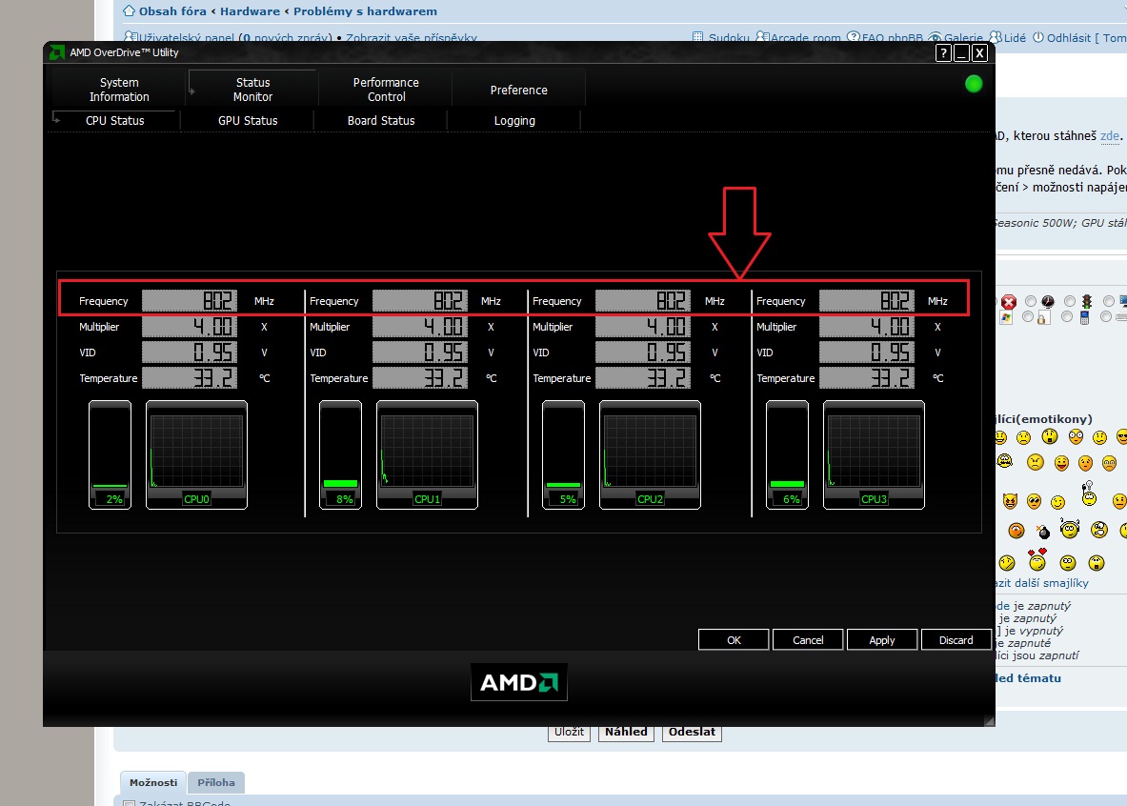Image resolution: width=1127 pixels, height=806 pixels.
Task: Select the radio button for the traffic light topic icon
Action: pyautogui.click(x=1070, y=301)
